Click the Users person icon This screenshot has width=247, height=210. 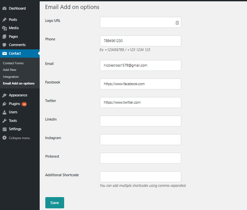[x=4, y=112]
